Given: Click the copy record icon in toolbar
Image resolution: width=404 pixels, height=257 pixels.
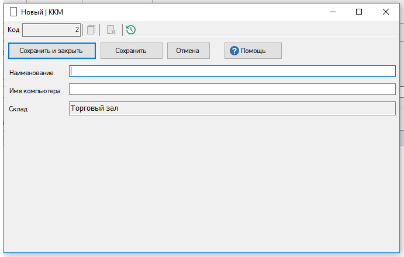Looking at the screenshot, I should coord(91,30).
